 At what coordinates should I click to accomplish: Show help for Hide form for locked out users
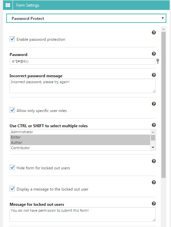(154, 161)
